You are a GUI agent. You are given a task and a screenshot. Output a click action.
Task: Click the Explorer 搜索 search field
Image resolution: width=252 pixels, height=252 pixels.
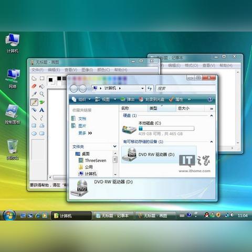[186, 88]
